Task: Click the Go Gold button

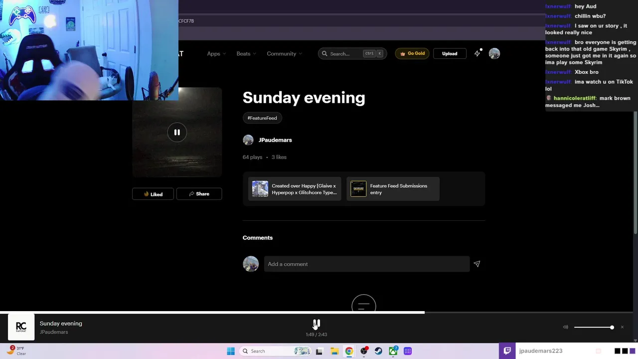Action: coord(412,54)
